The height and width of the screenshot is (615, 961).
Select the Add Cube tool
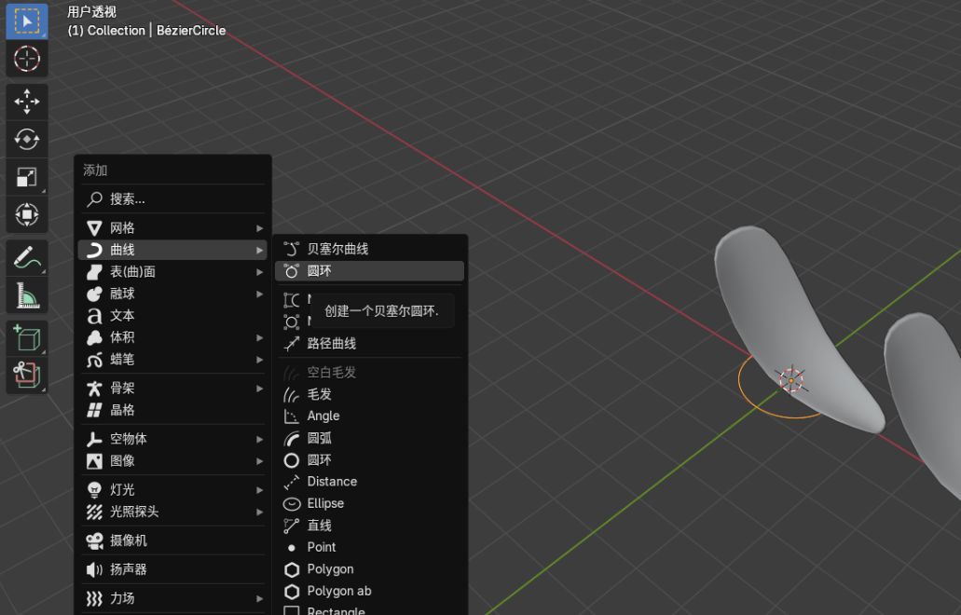coord(27,338)
